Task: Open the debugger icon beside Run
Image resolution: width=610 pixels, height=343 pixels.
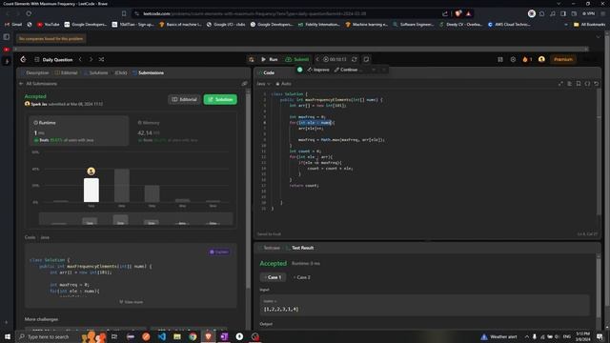Action: pyautogui.click(x=252, y=59)
